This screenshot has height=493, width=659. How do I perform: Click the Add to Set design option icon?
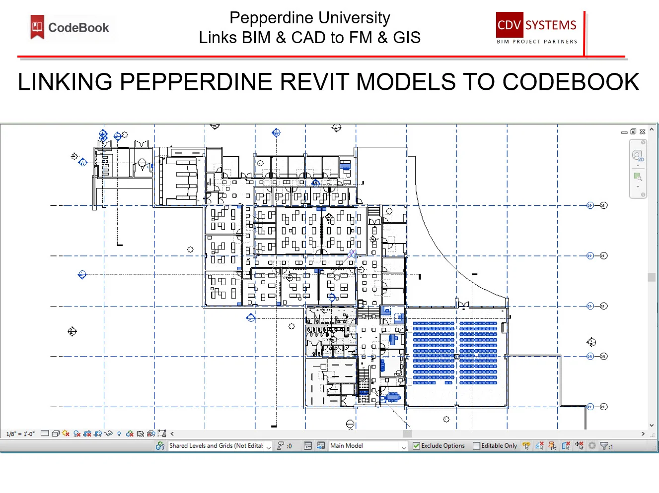coord(321,446)
